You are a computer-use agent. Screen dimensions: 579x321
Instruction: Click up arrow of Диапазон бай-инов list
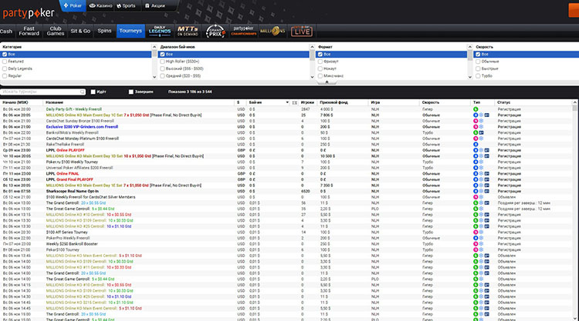pyautogui.click(x=312, y=47)
